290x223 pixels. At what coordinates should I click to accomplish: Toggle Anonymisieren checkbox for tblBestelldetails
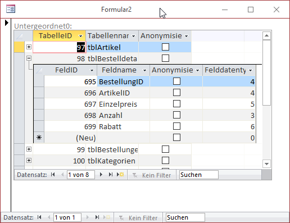(x=165, y=58)
